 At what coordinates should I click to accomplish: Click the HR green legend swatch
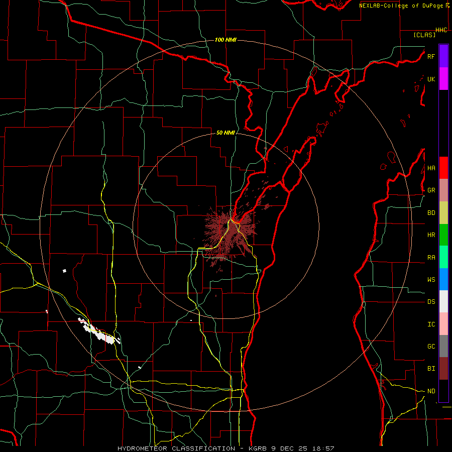pos(443,235)
